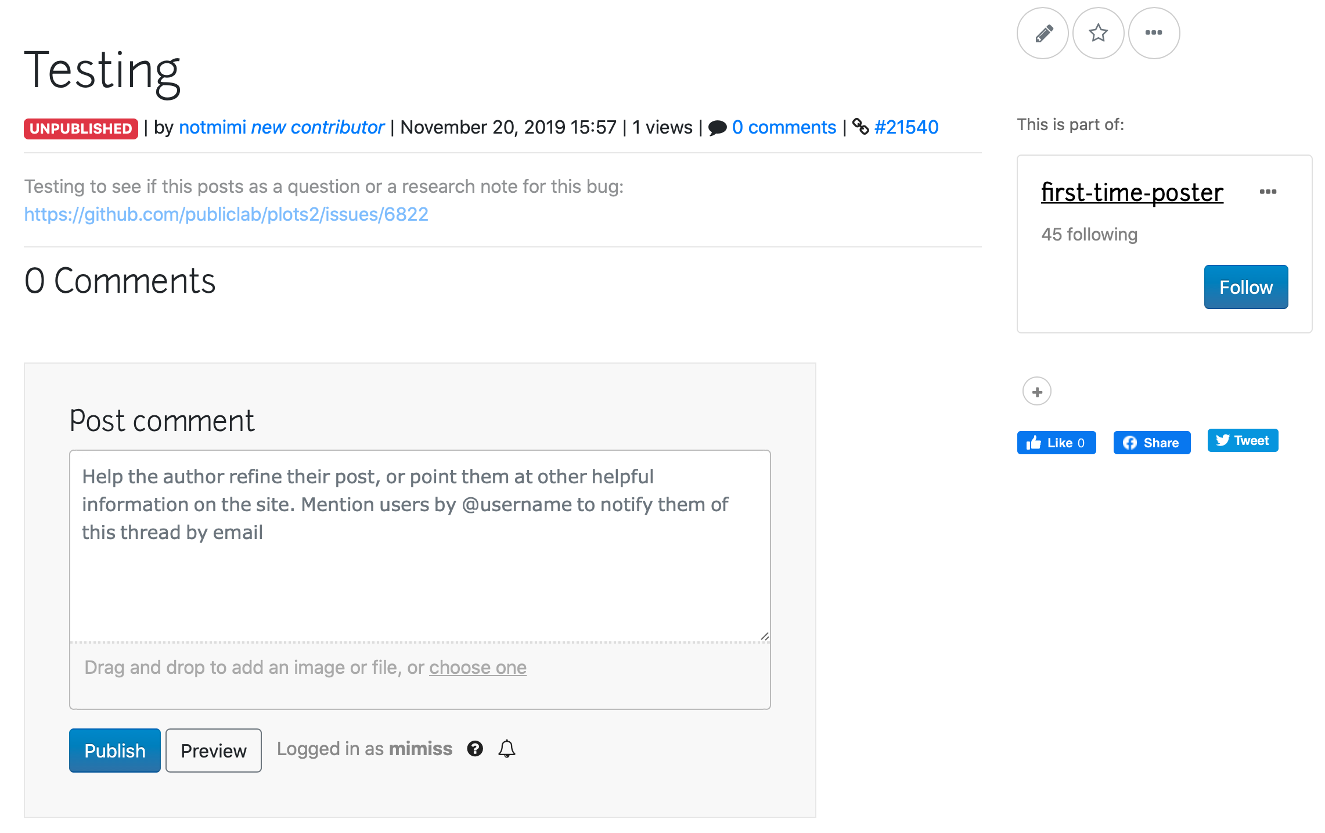Click the Publish button

(x=114, y=750)
